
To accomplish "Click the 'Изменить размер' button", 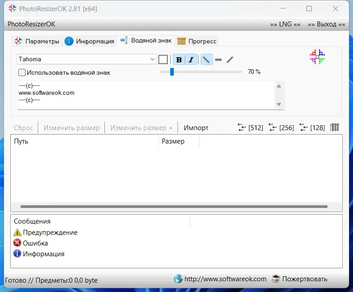I will point(72,128).
